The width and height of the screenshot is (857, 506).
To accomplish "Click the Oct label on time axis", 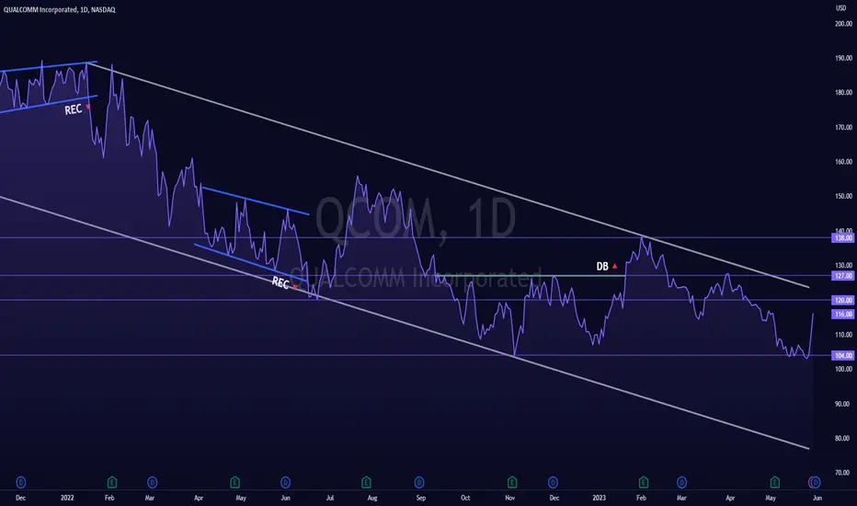I will click(x=465, y=498).
